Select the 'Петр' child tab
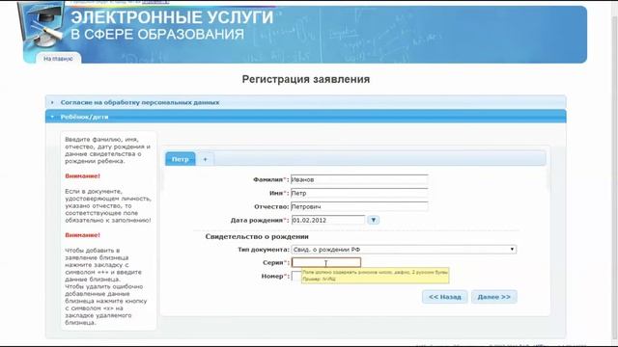The height and width of the screenshot is (347, 618). [x=181, y=159]
